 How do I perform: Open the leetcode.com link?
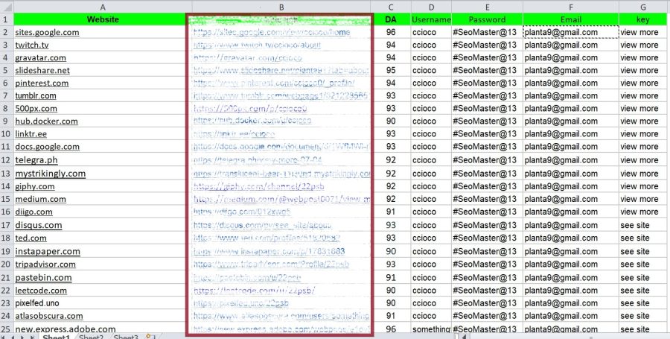[41, 291]
